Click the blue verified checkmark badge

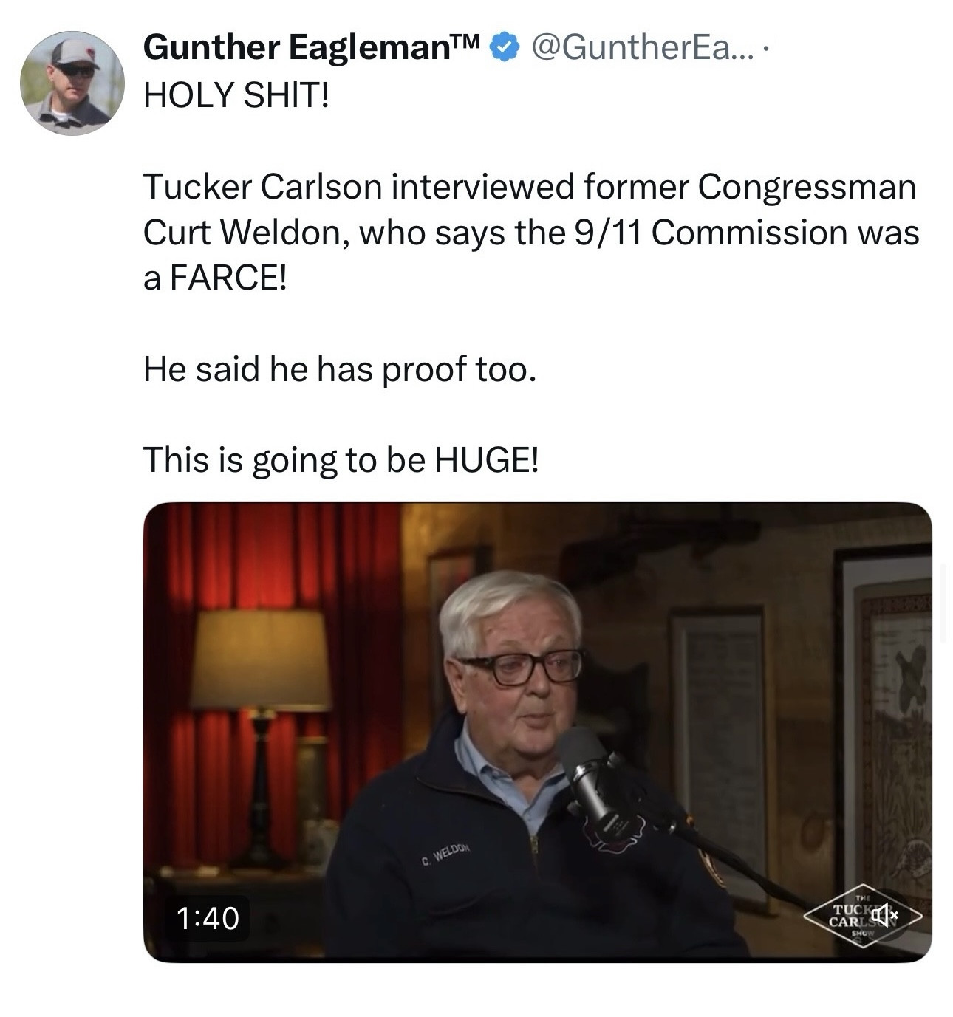[503, 48]
